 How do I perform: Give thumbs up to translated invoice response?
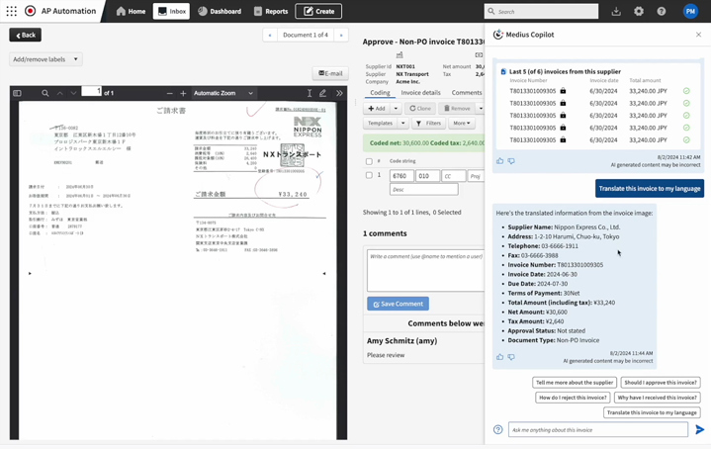coord(499,357)
